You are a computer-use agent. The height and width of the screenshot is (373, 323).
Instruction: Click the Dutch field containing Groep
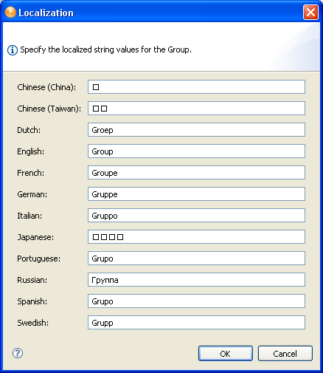pyautogui.click(x=196, y=129)
